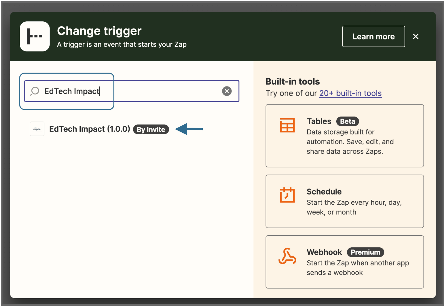This screenshot has width=446, height=307.
Task: Click the Tables grid icon
Action: click(x=287, y=125)
